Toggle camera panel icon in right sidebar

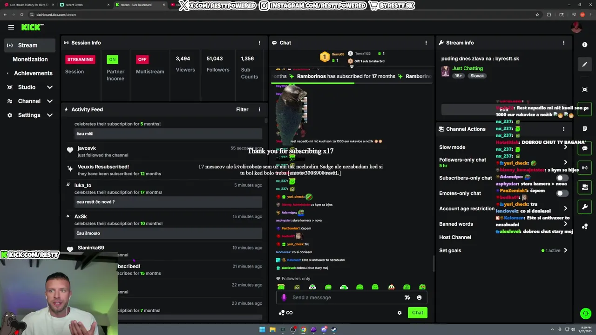pyautogui.click(x=585, y=188)
